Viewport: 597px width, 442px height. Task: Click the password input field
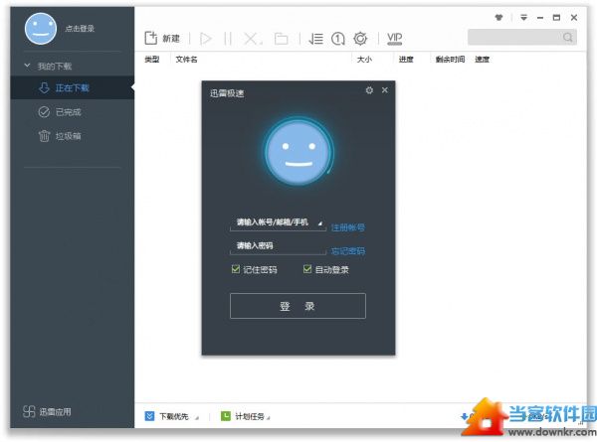tap(277, 245)
